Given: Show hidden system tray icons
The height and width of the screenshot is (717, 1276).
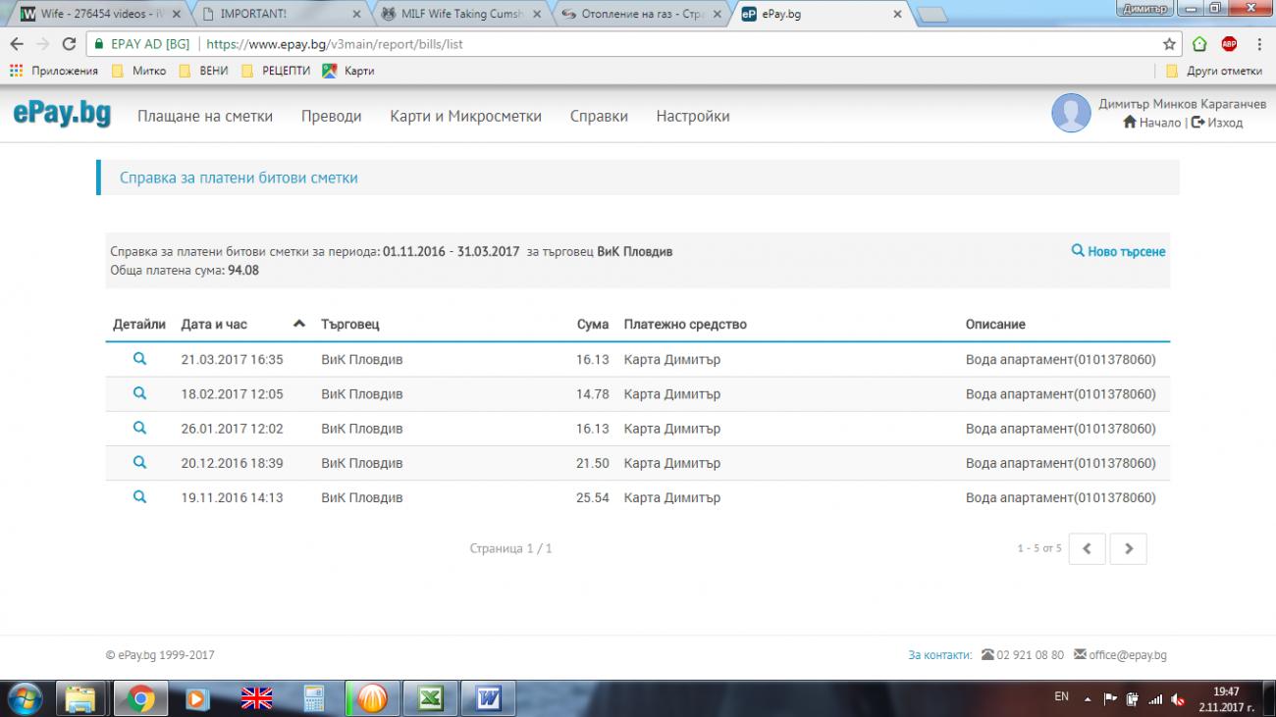Looking at the screenshot, I should pyautogui.click(x=1087, y=699).
